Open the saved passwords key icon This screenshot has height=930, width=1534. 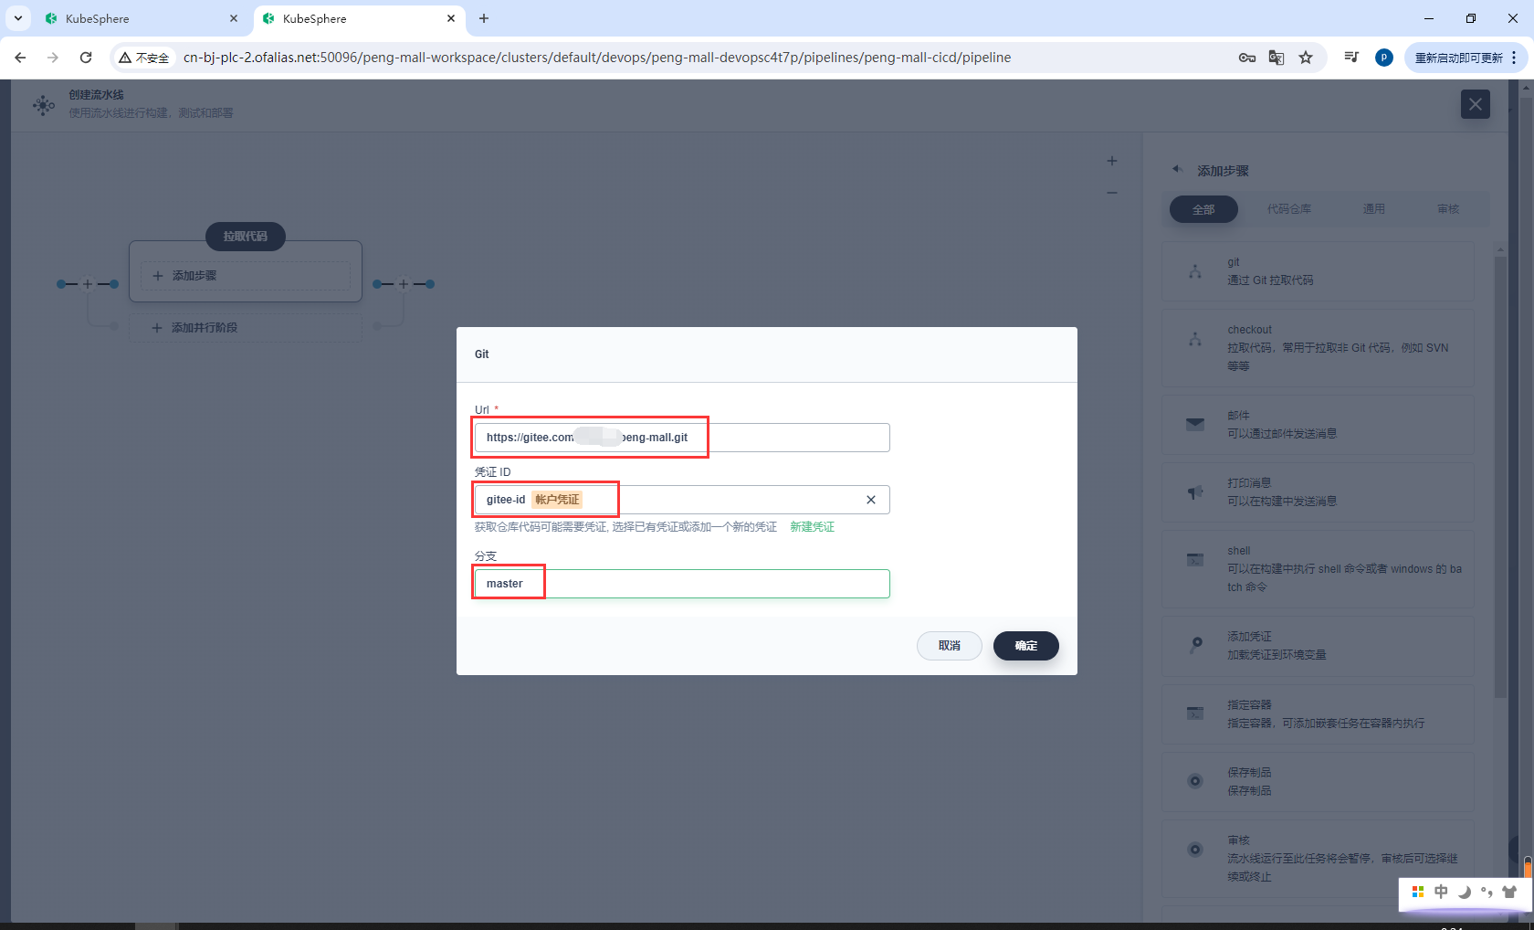(1247, 58)
